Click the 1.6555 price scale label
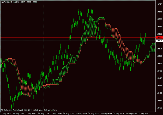The height and width of the screenshot is (115, 163). pos(159,19)
